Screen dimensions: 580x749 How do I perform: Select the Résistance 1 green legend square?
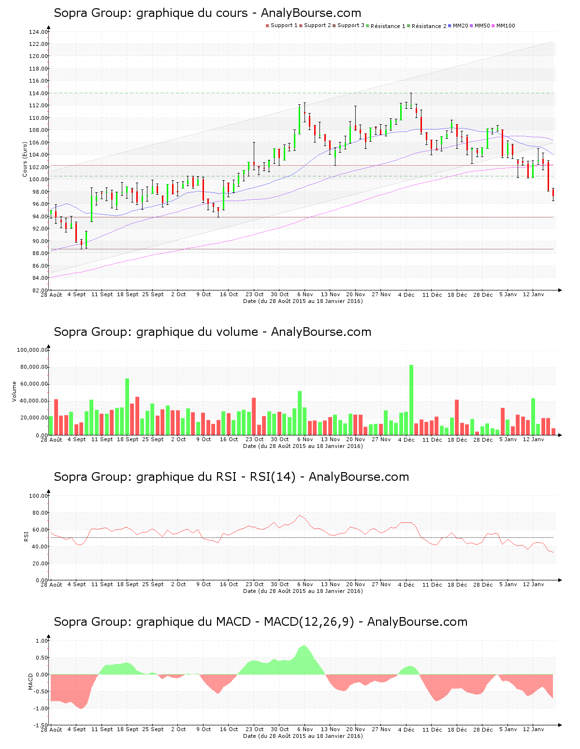pos(368,26)
